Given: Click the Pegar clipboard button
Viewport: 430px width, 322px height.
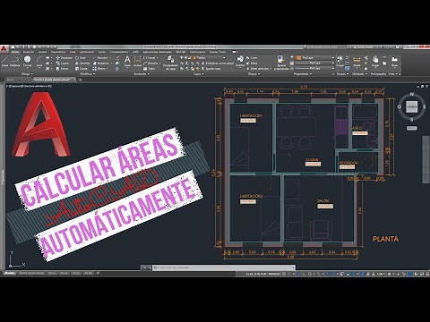Looking at the screenshot, I should (x=375, y=61).
